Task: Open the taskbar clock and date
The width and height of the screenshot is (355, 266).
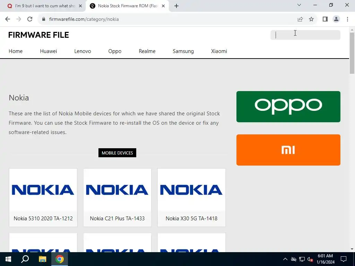Action: [325, 259]
